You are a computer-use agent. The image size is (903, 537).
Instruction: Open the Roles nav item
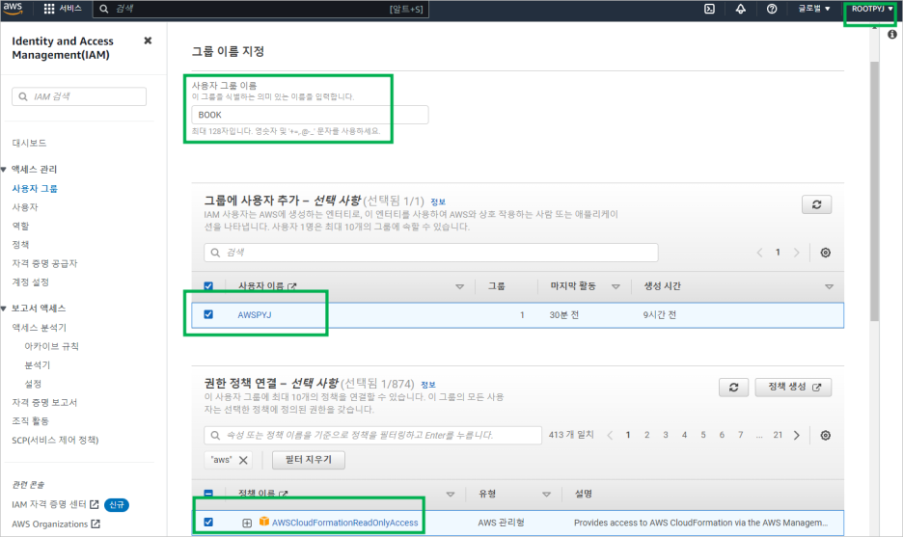[20, 226]
